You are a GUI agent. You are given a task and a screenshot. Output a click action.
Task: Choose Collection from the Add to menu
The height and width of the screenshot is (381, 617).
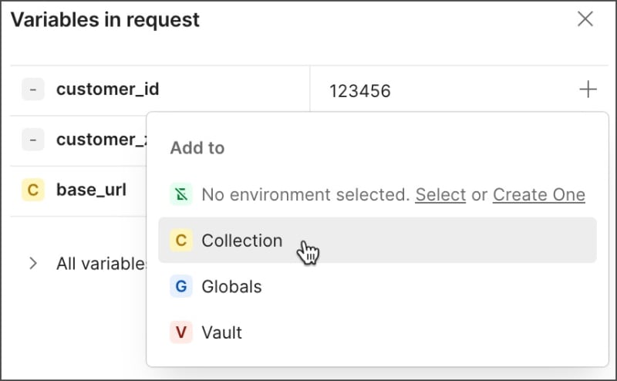pyautogui.click(x=242, y=241)
